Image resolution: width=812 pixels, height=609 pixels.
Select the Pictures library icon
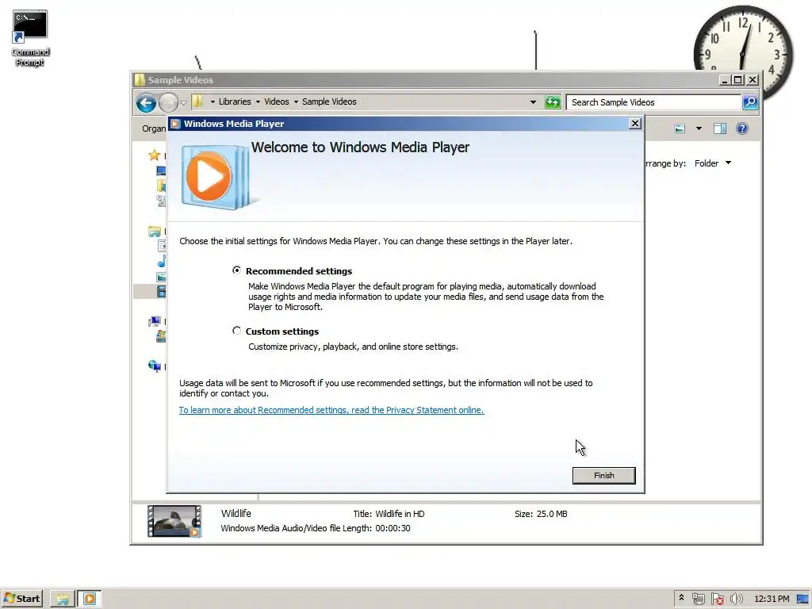coord(162,277)
